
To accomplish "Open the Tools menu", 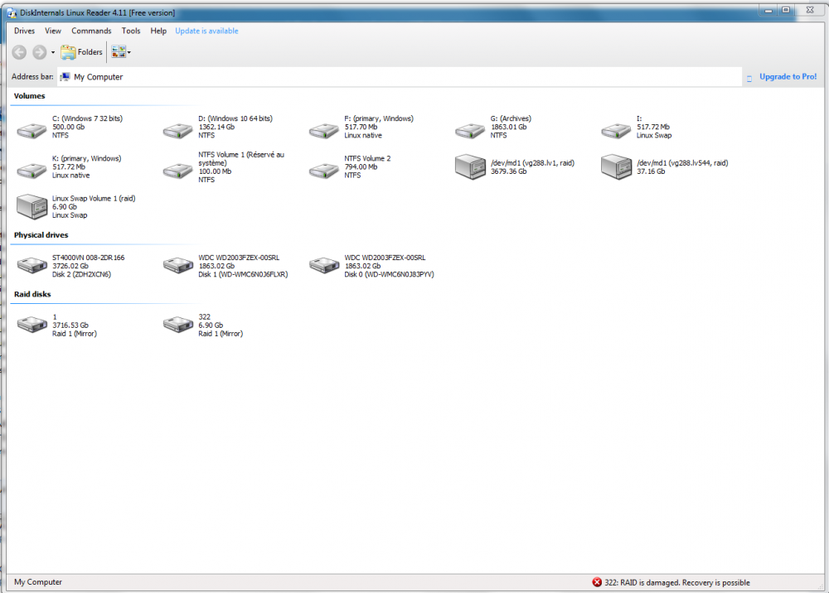I will (x=131, y=31).
